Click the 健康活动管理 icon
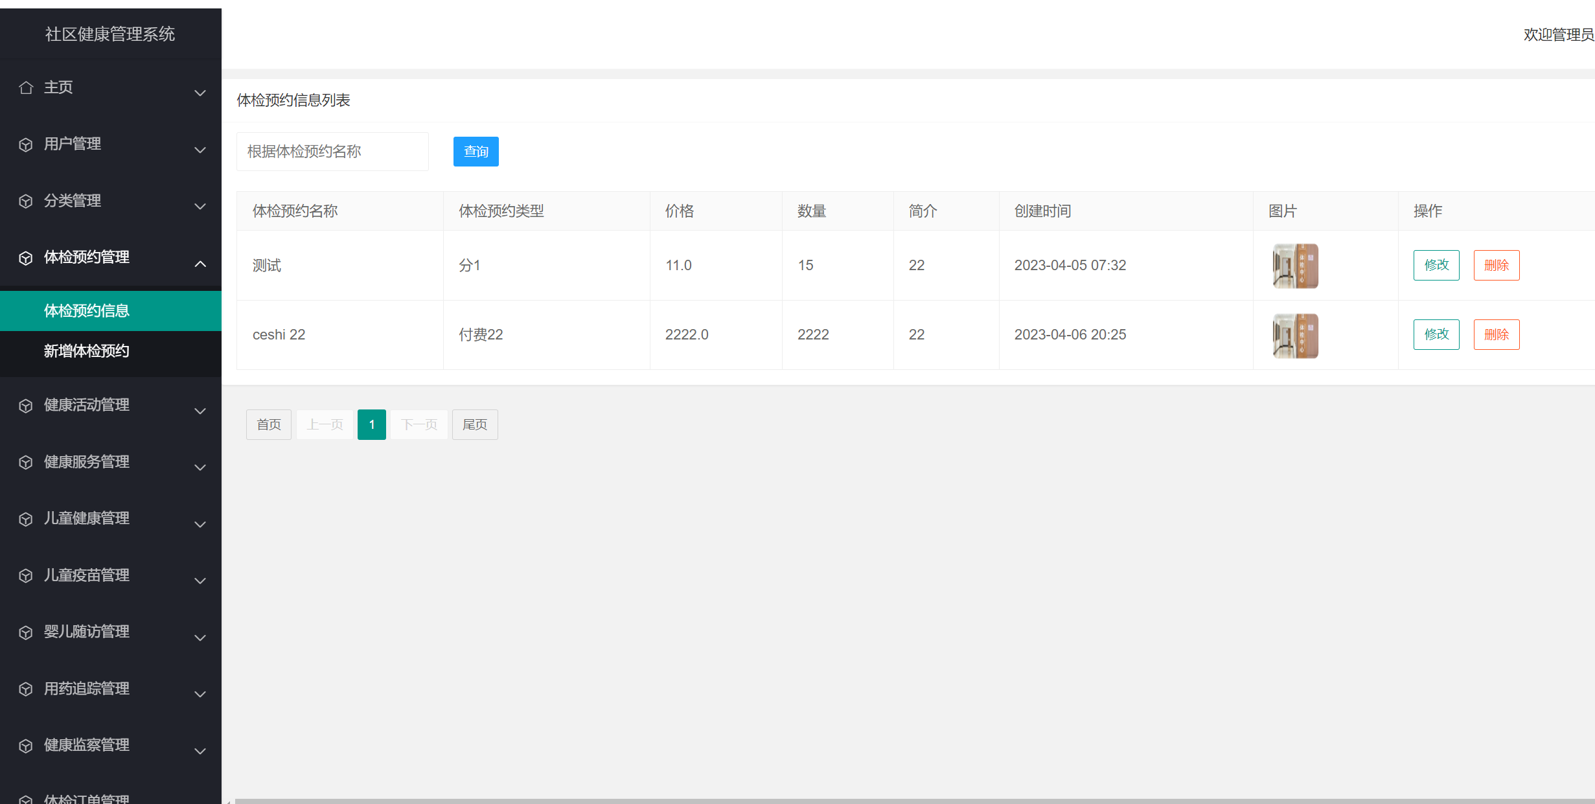This screenshot has width=1595, height=804. [x=26, y=405]
